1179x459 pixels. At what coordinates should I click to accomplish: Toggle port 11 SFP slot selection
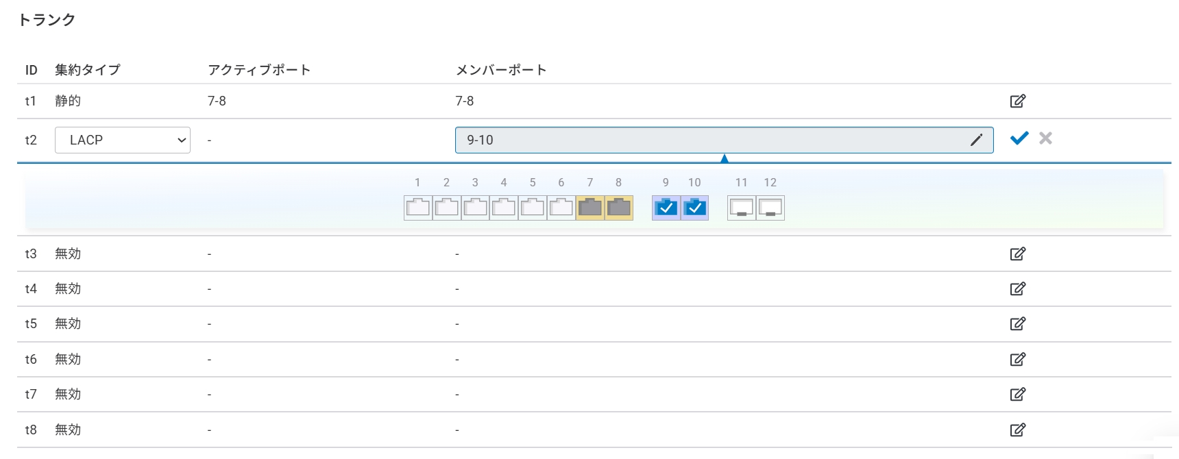point(741,208)
